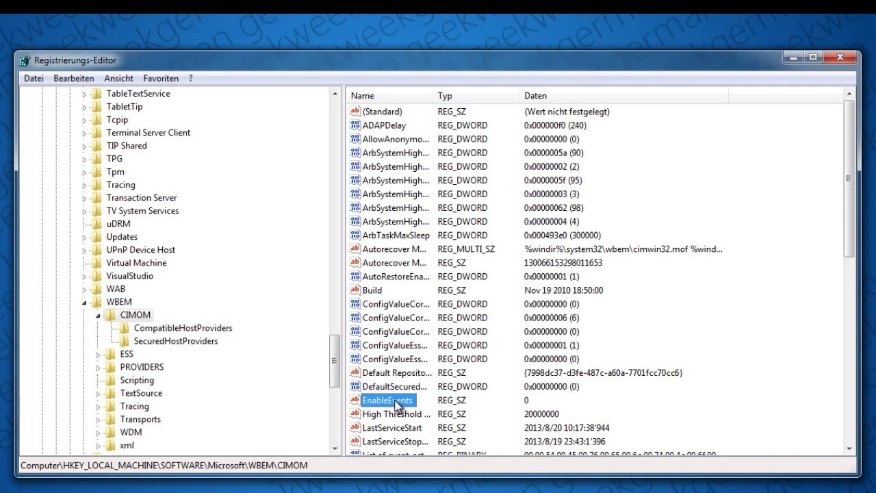
Task: Click the SecuredHostProviders folder icon
Action: tap(124, 341)
